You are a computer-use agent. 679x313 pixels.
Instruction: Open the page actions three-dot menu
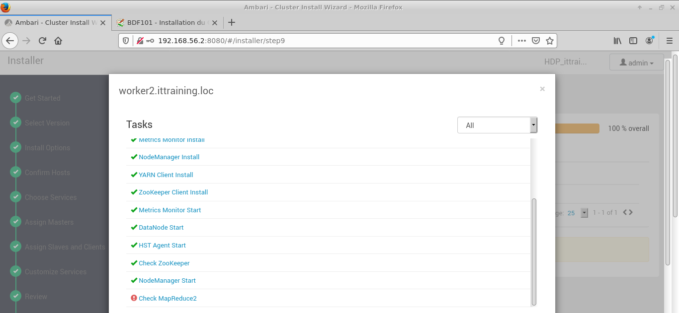pyautogui.click(x=521, y=41)
